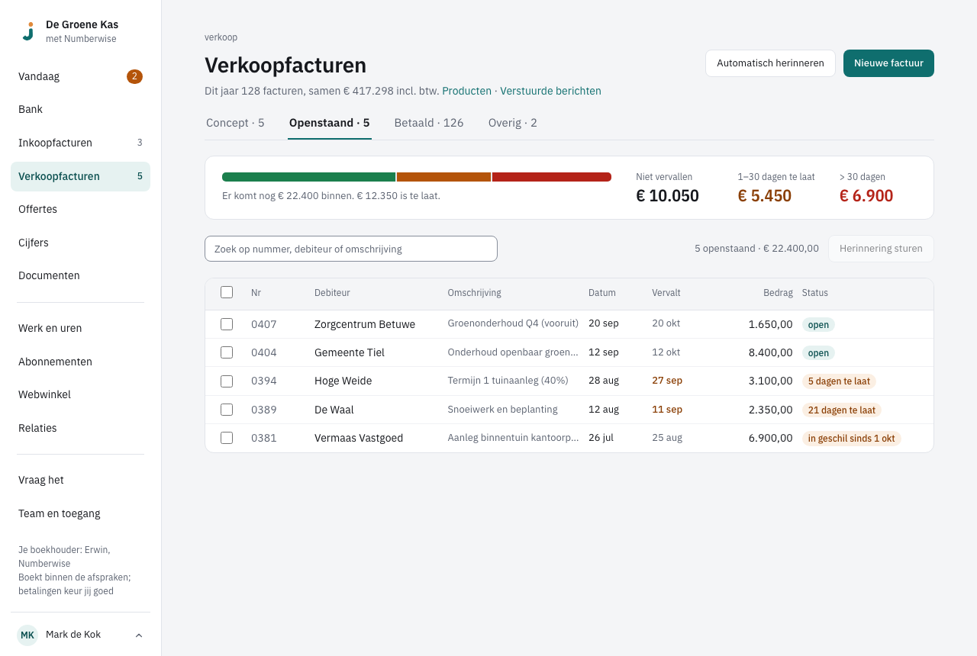977x656 pixels.
Task: Open the Producten link
Action: click(466, 91)
